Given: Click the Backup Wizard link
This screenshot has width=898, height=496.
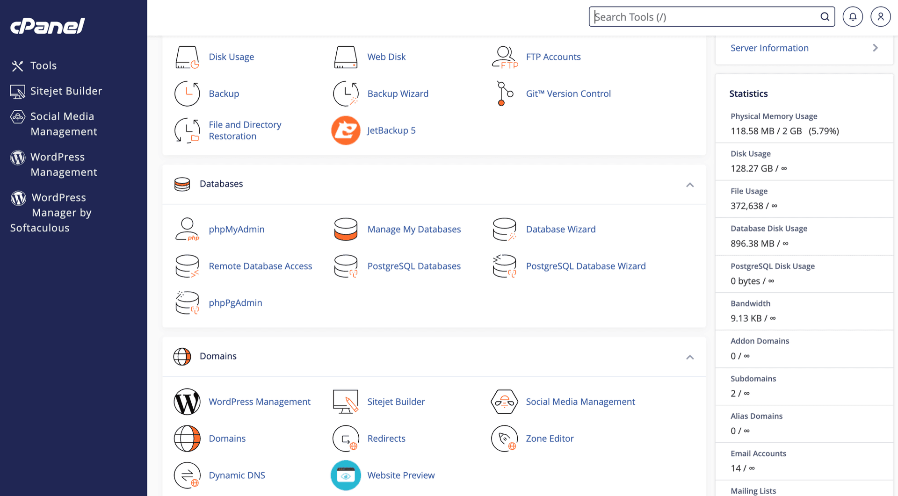Looking at the screenshot, I should coord(398,93).
